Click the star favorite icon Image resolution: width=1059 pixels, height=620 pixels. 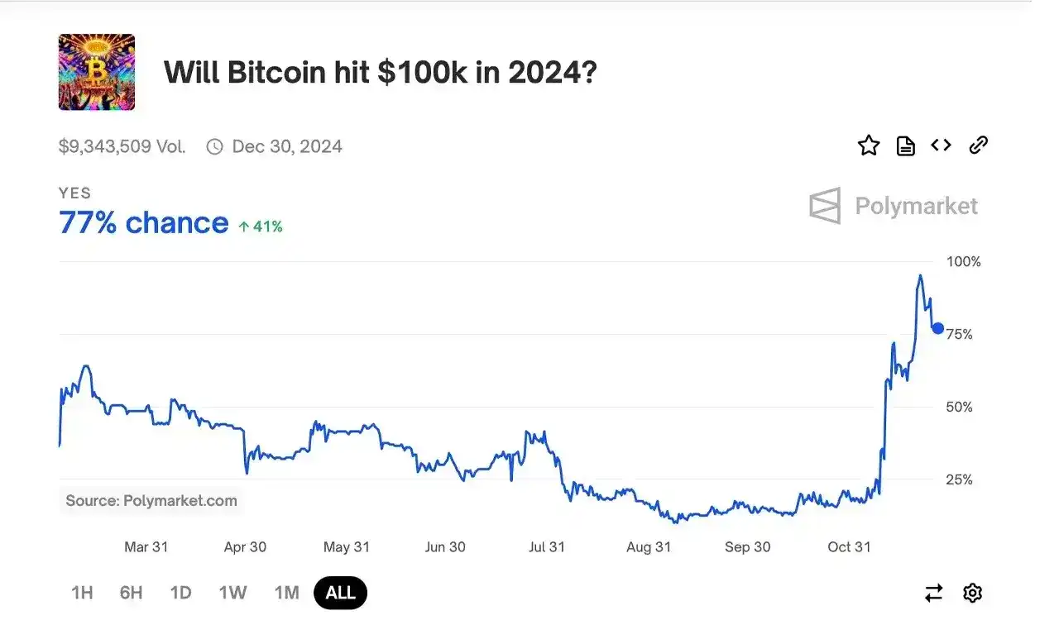[869, 146]
